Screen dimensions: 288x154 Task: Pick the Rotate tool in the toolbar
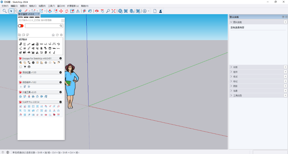coord(67,11)
